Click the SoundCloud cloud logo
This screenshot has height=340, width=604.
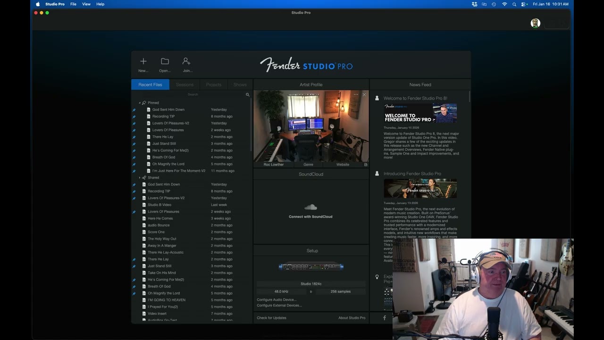(310, 207)
